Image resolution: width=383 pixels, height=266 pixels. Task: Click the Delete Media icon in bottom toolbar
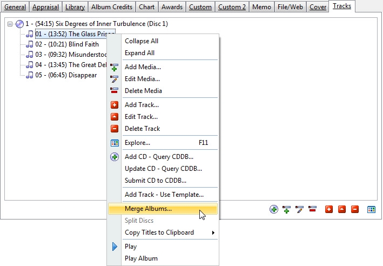(312, 209)
